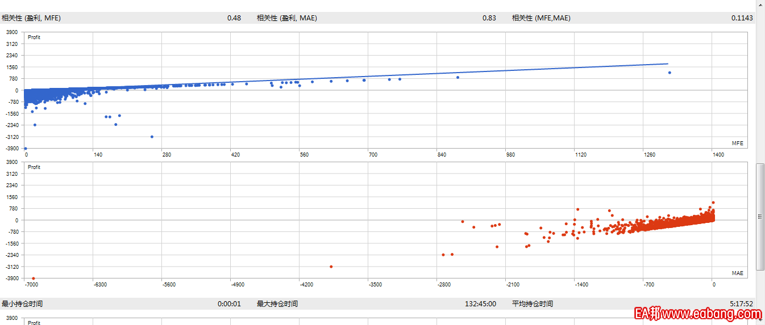
Task: Click the Profit title in the blue MFE chart
Action: 34,37
